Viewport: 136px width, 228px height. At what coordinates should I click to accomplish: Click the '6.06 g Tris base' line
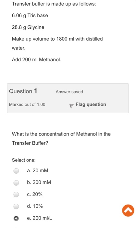click(30, 16)
